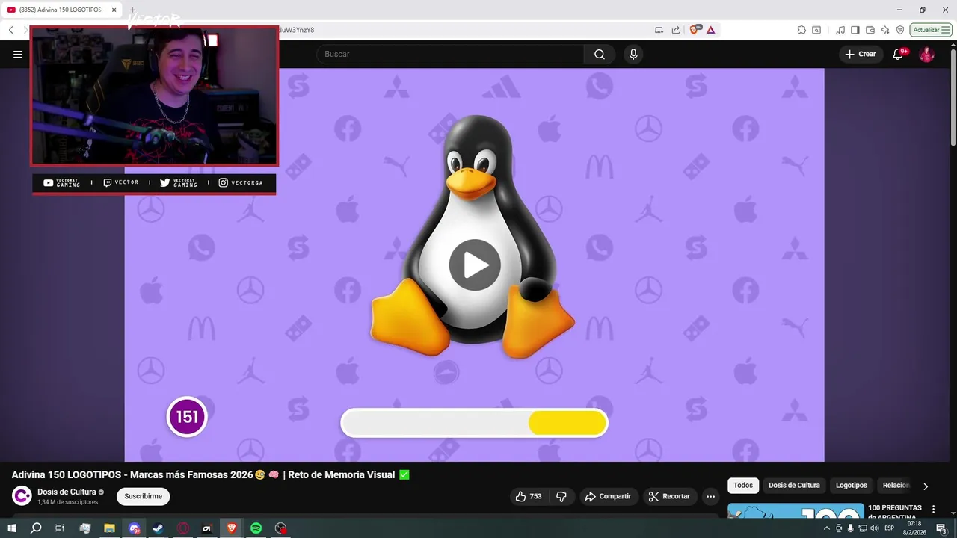Go back with the browser back arrow
This screenshot has height=538, width=957.
(x=11, y=30)
